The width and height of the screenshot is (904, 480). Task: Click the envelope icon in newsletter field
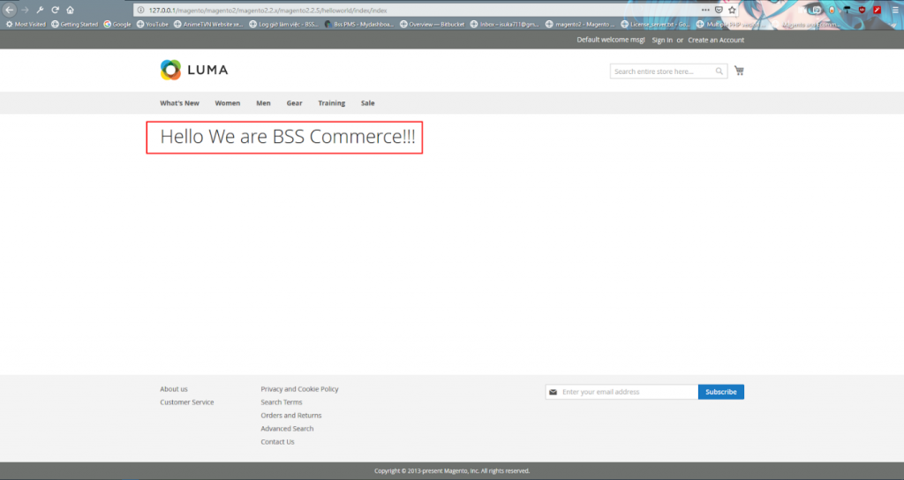coord(553,392)
